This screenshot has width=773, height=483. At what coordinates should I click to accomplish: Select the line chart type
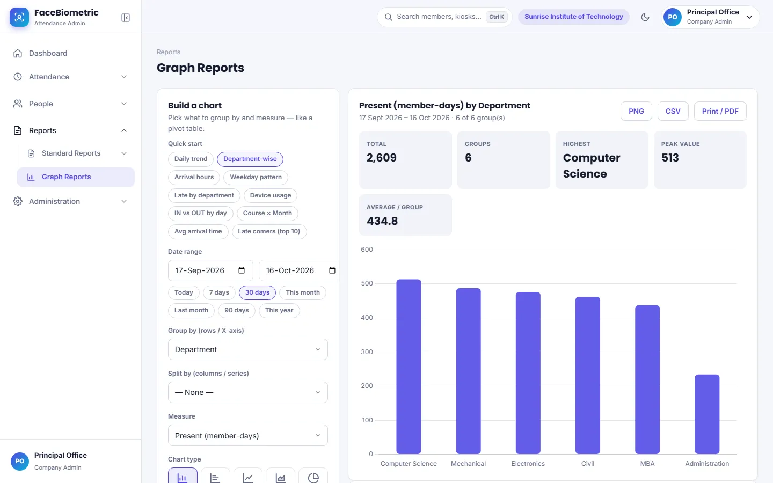pyautogui.click(x=248, y=476)
